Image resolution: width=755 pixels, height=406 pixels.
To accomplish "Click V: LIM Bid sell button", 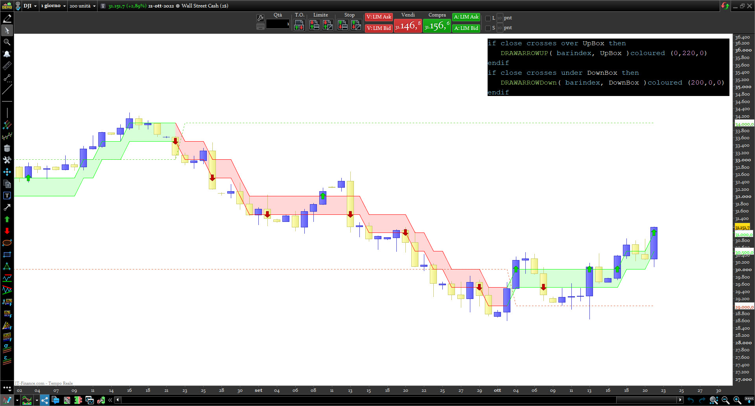I will click(379, 28).
